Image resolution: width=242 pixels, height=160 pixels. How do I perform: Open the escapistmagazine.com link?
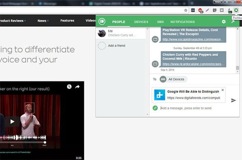(194, 39)
